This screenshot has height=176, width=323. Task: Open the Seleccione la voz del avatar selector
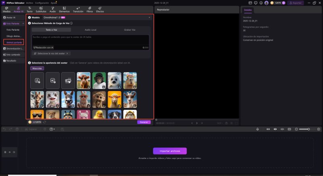[51, 53]
